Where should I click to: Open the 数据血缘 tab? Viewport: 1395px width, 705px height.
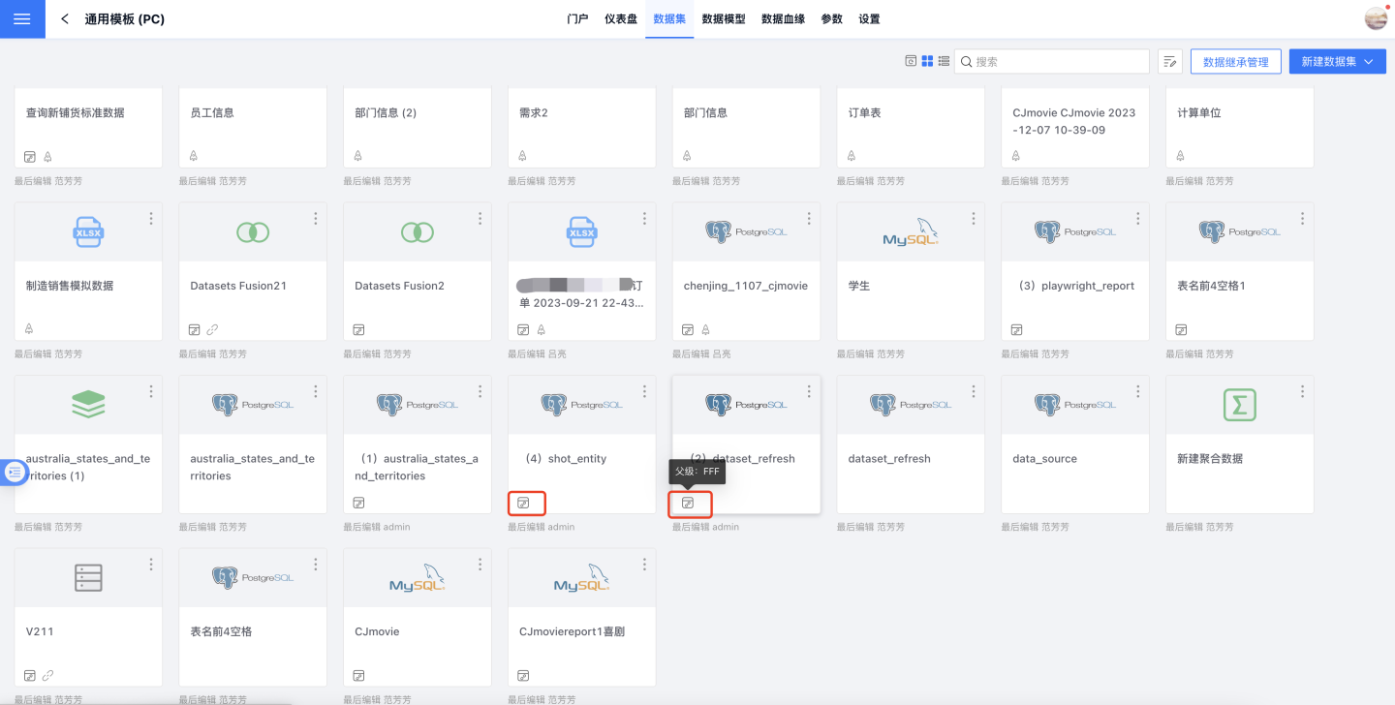783,19
